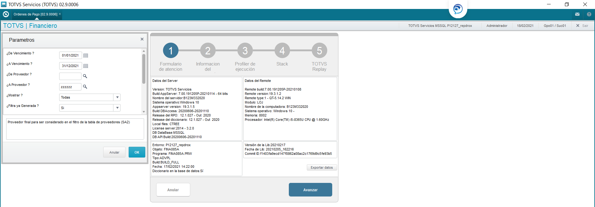The width and height of the screenshot is (595, 207).
Task: Open the help question mark icon
Action: [589, 14]
